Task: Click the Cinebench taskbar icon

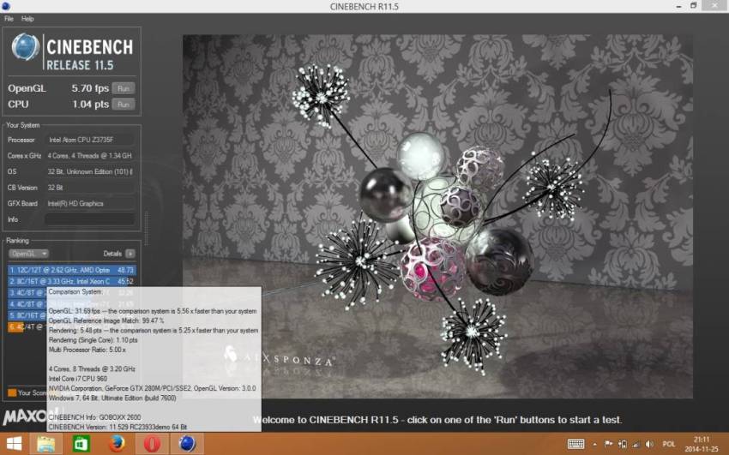Action: click(x=187, y=444)
